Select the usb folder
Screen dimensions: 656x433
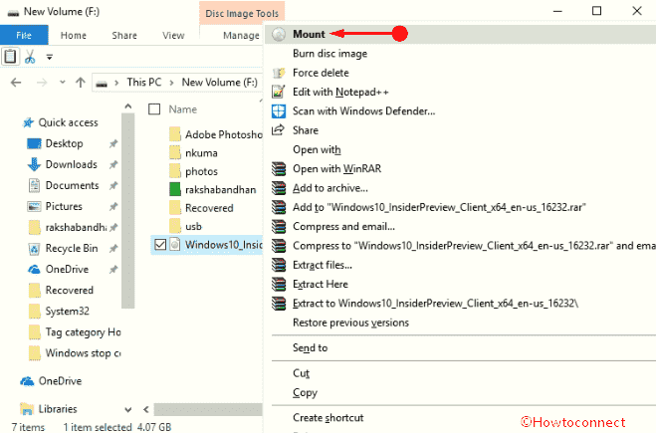(193, 226)
